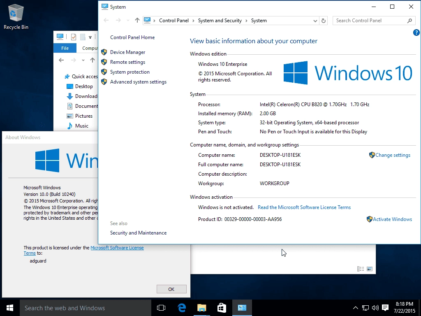
Task: Click the Forward arrow in System window
Action: (118, 21)
